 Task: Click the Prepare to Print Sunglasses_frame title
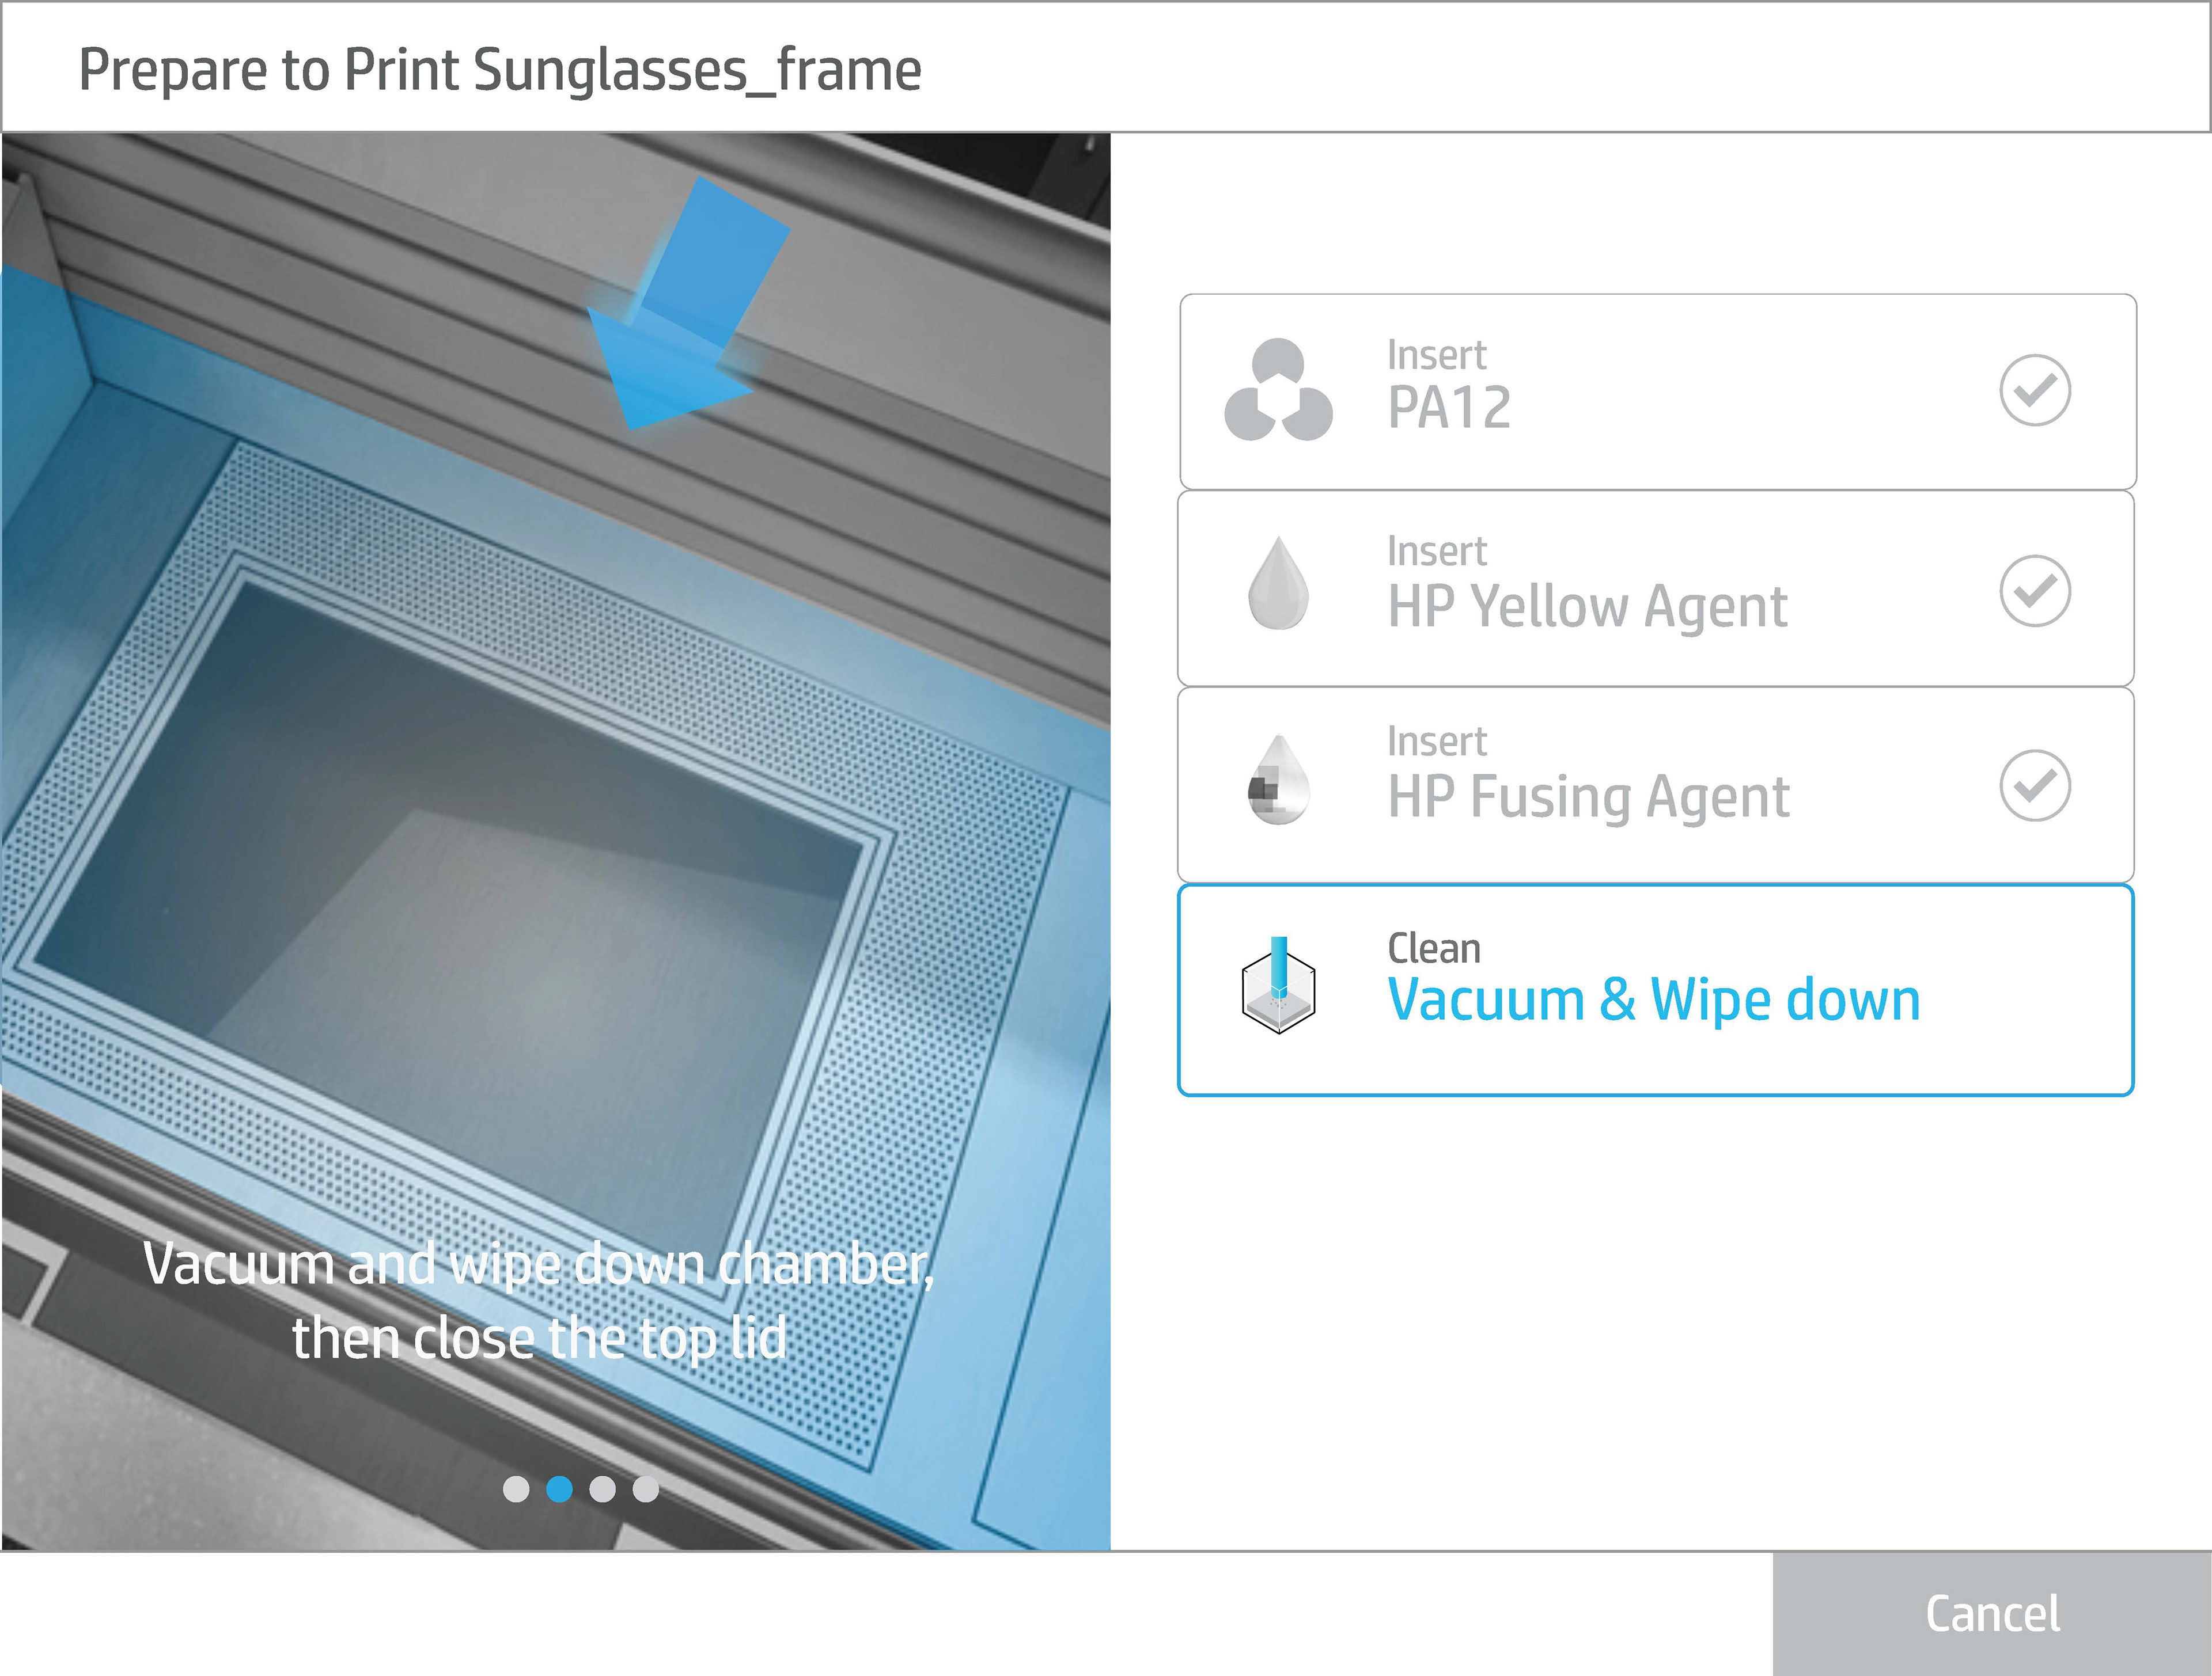point(500,70)
